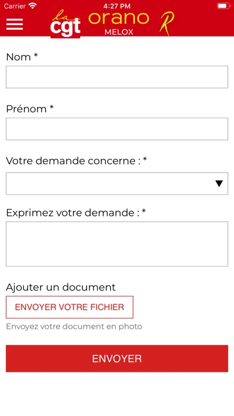Click the Nom * label

click(22, 57)
